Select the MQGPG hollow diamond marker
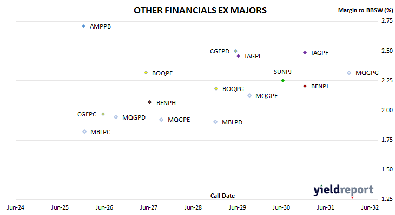The image size is (395, 215). pos(349,73)
